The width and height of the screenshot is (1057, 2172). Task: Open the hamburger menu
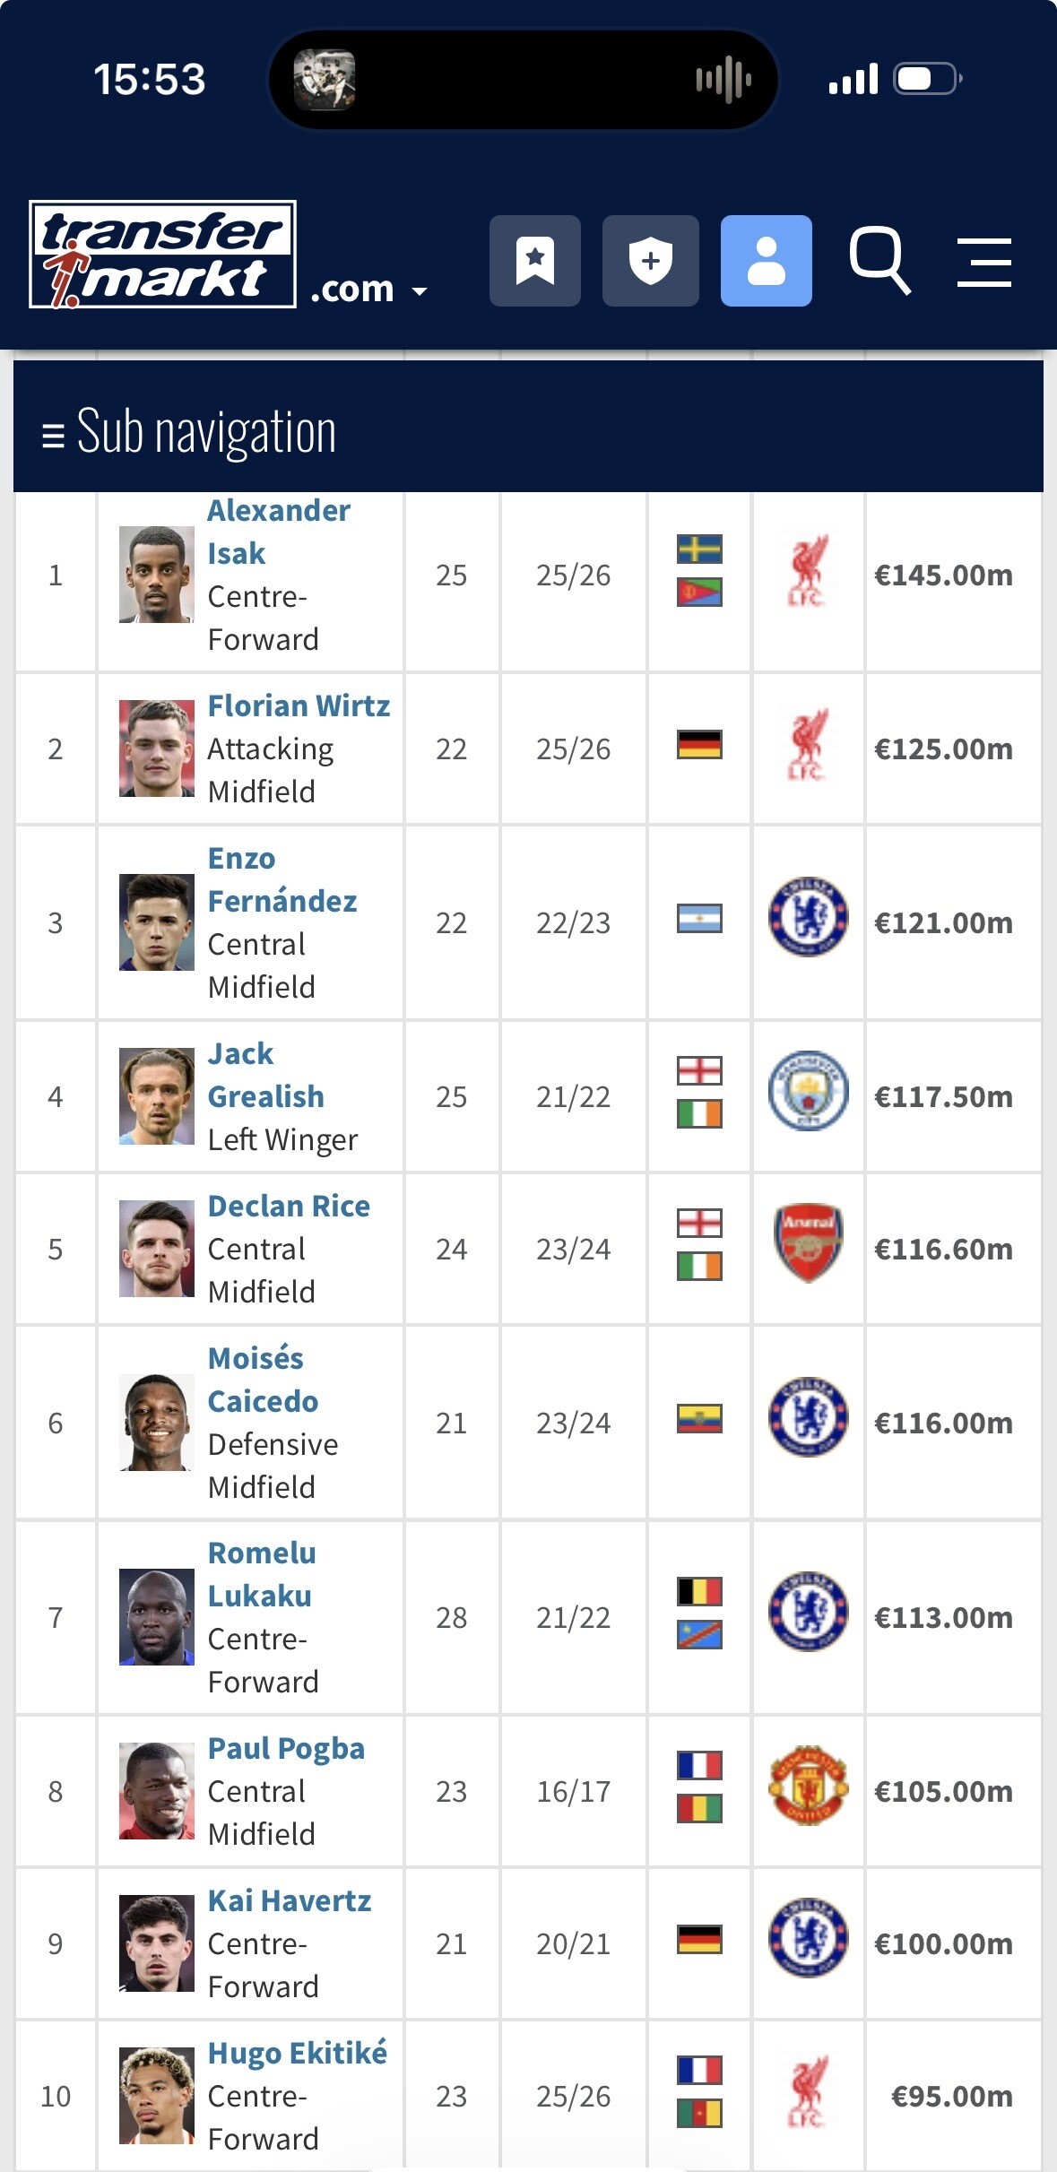click(x=983, y=262)
